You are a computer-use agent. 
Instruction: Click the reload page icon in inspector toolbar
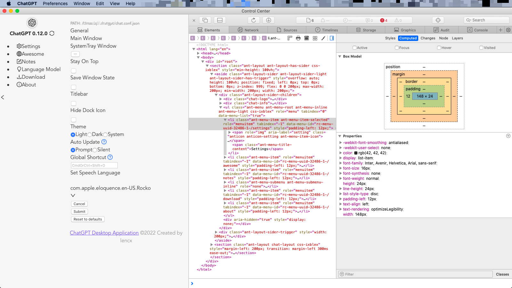pyautogui.click(x=253, y=20)
